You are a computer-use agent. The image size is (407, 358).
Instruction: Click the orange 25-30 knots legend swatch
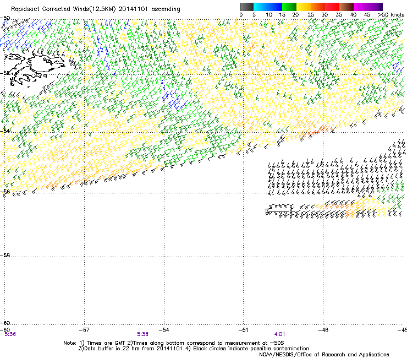click(318, 7)
